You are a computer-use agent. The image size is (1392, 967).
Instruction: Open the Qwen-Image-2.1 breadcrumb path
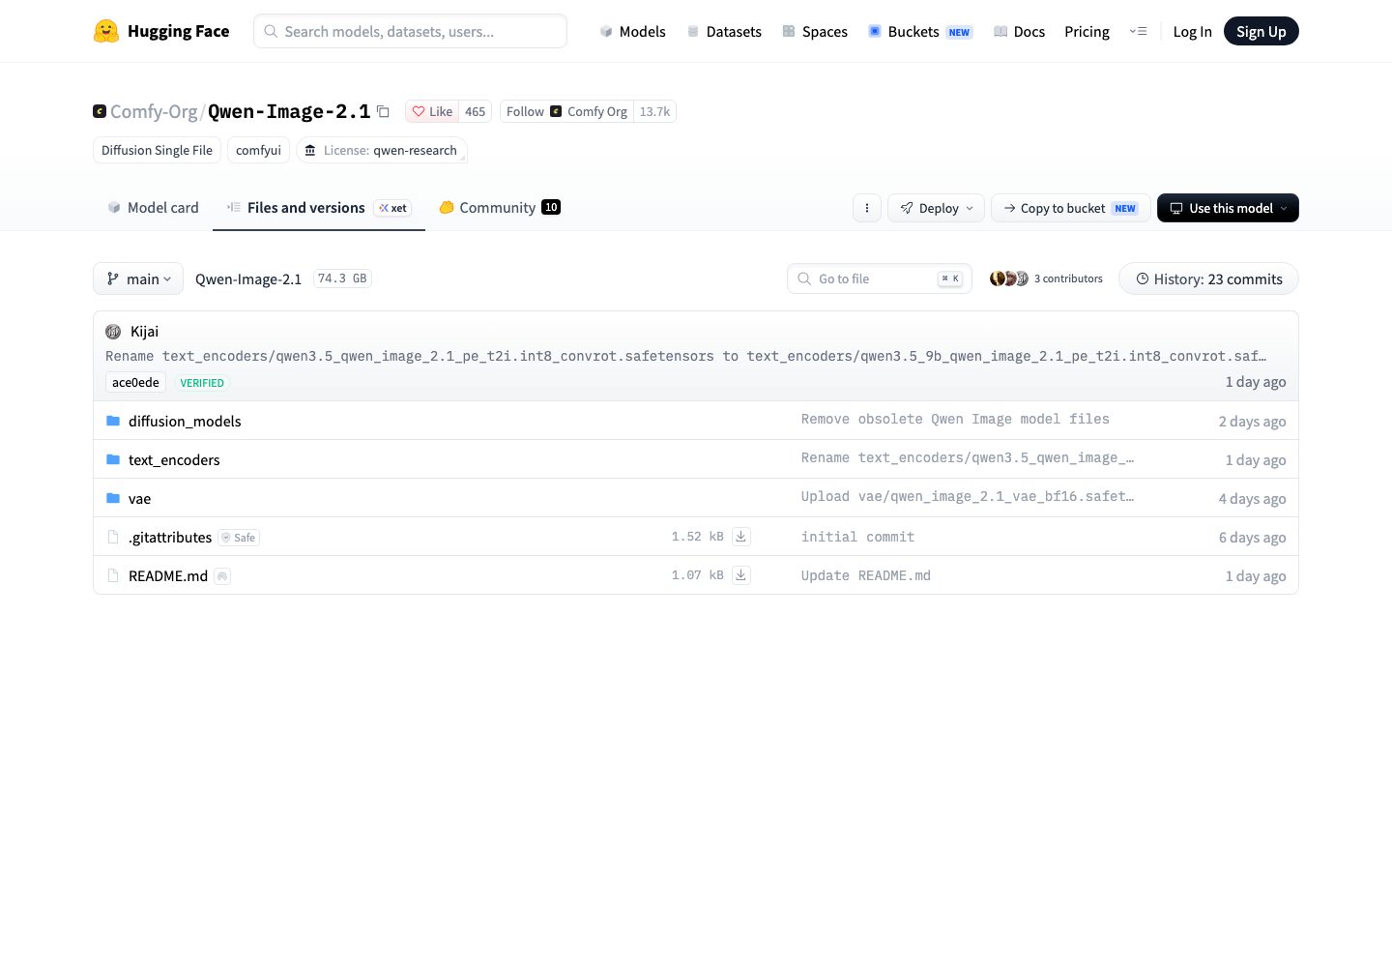[248, 278]
